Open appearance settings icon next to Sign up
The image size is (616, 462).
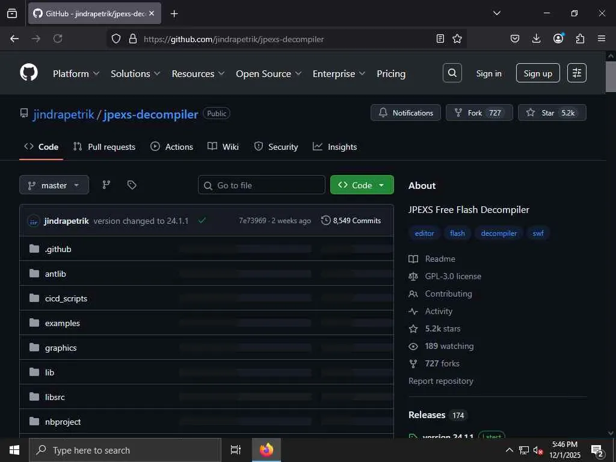pos(577,73)
